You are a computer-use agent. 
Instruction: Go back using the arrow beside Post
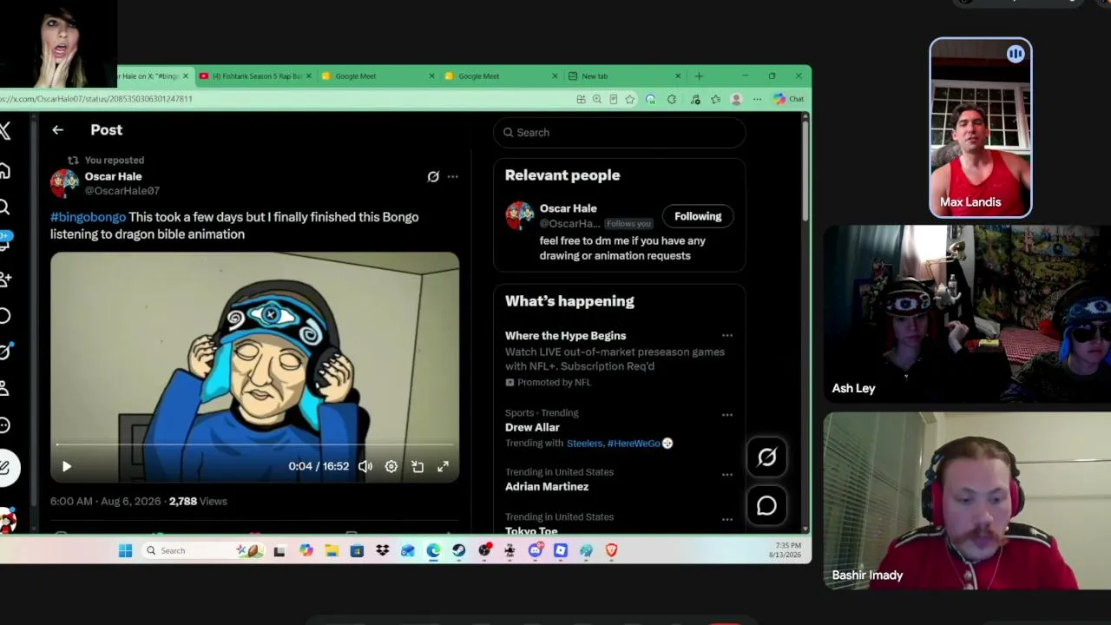point(57,130)
